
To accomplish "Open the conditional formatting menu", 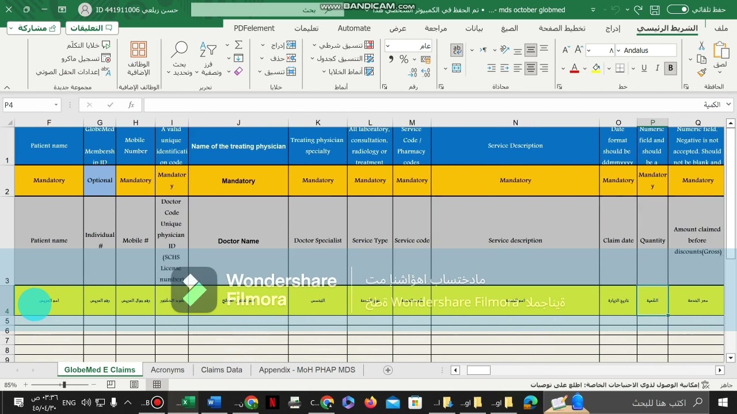I will [343, 45].
